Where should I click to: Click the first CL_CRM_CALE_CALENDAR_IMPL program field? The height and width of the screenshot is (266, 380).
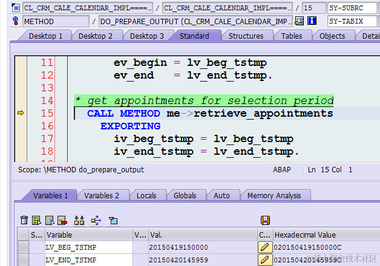(88, 8)
